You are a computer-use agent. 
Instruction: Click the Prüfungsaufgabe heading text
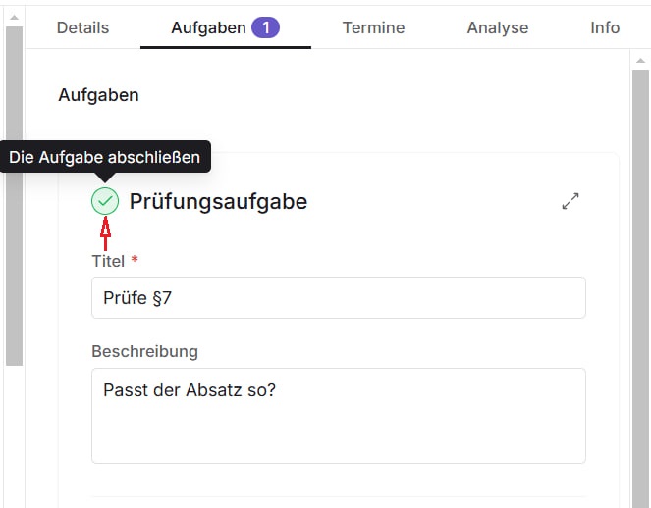[x=218, y=201]
